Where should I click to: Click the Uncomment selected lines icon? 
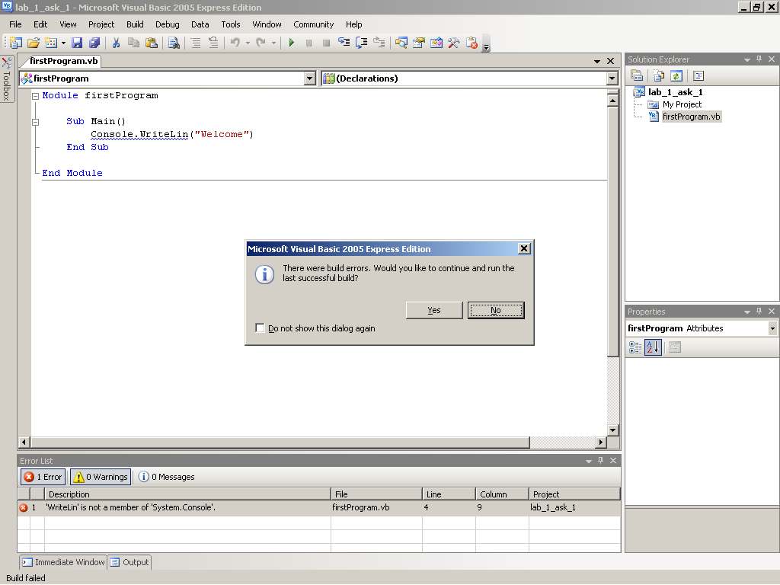point(213,43)
